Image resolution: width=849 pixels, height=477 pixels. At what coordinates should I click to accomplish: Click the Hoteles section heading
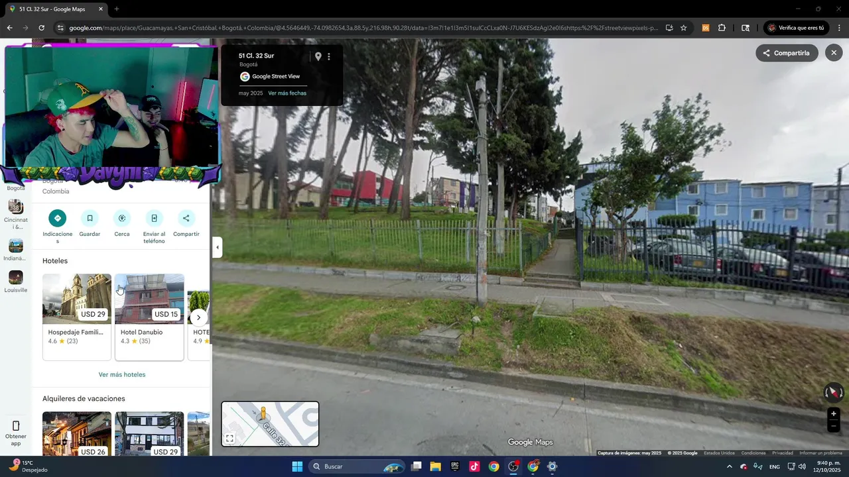click(x=55, y=261)
